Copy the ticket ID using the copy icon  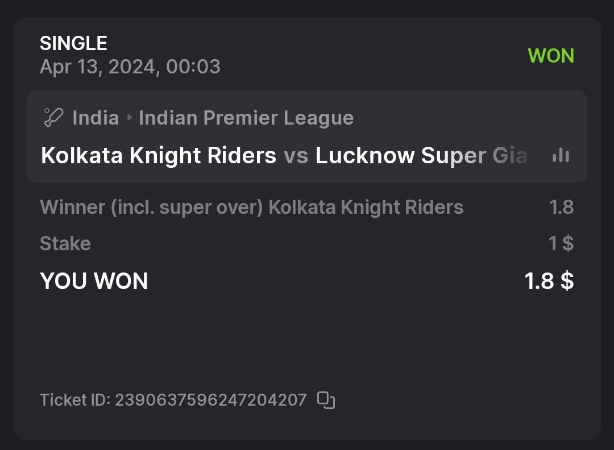(326, 401)
